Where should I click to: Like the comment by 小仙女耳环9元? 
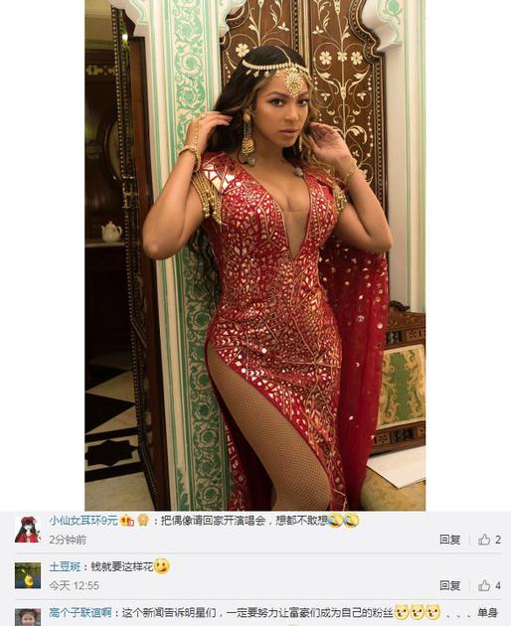[484, 540]
